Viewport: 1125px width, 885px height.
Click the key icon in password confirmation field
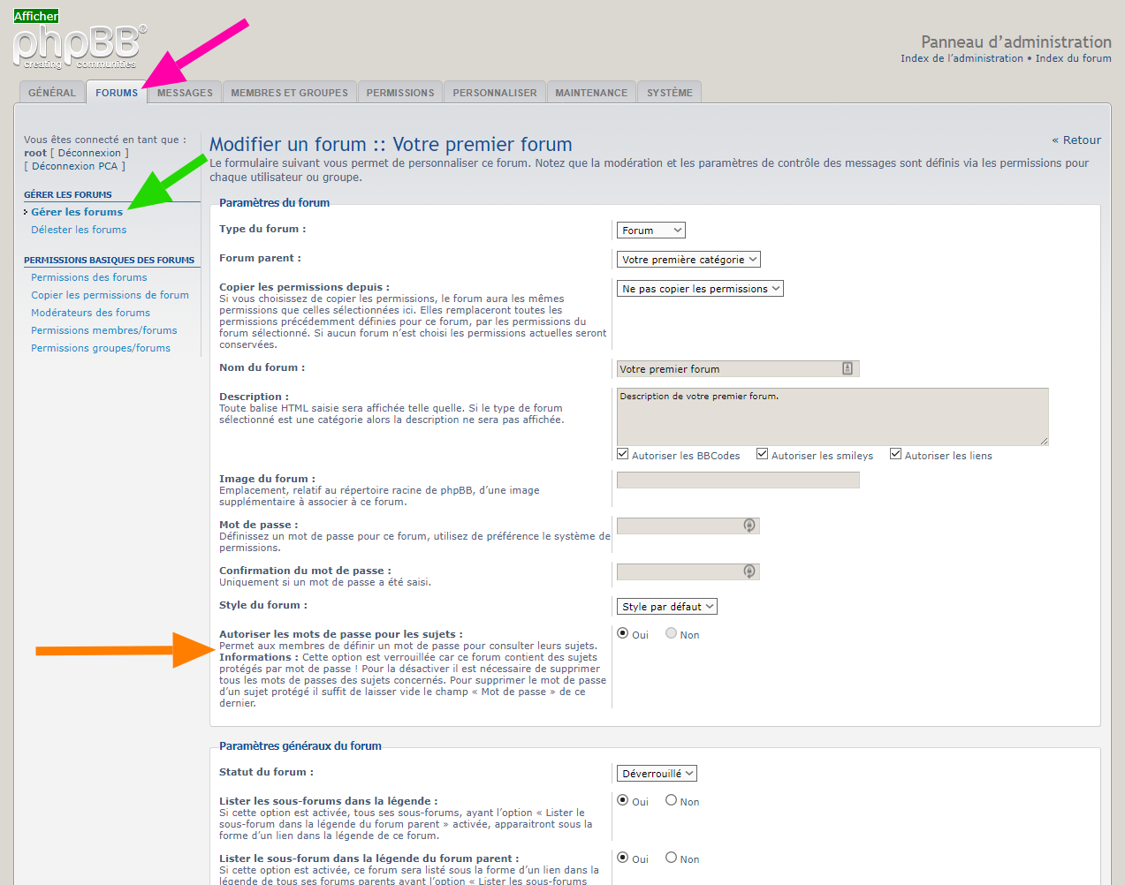tap(749, 571)
